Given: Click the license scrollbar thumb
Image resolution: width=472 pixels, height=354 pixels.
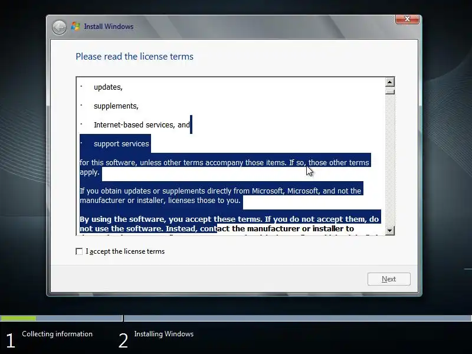Looking at the screenshot, I should (x=389, y=91).
